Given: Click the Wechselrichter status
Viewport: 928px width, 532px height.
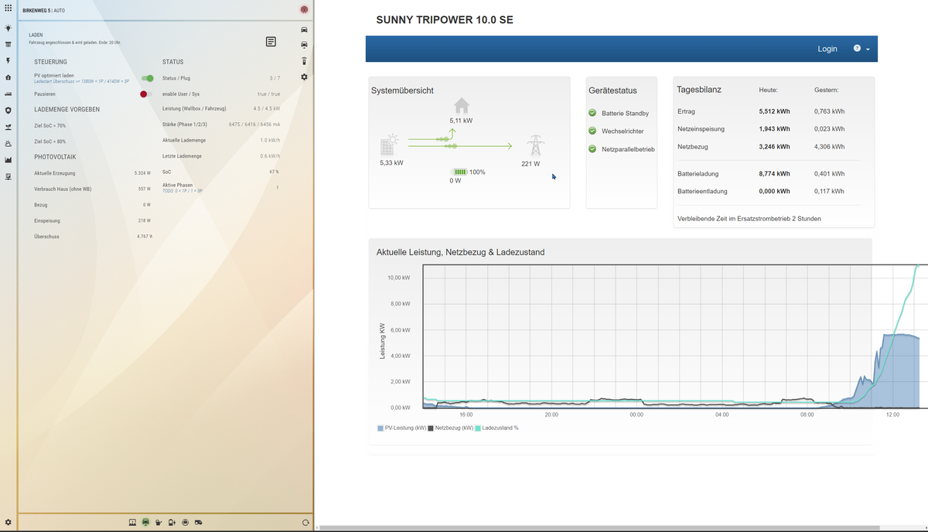Looking at the screenshot, I should pos(616,131).
